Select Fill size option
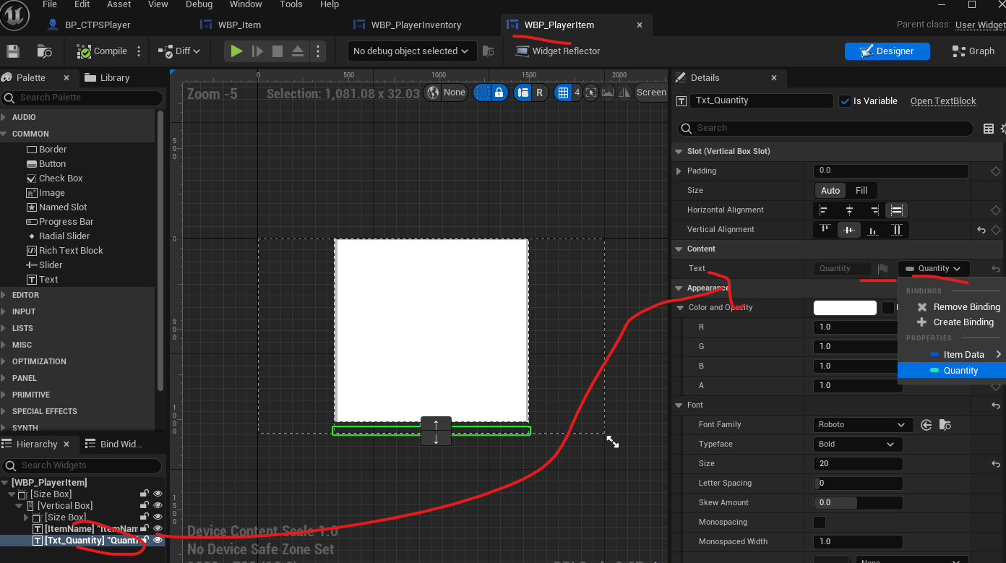The height and width of the screenshot is (563, 1006). click(861, 190)
